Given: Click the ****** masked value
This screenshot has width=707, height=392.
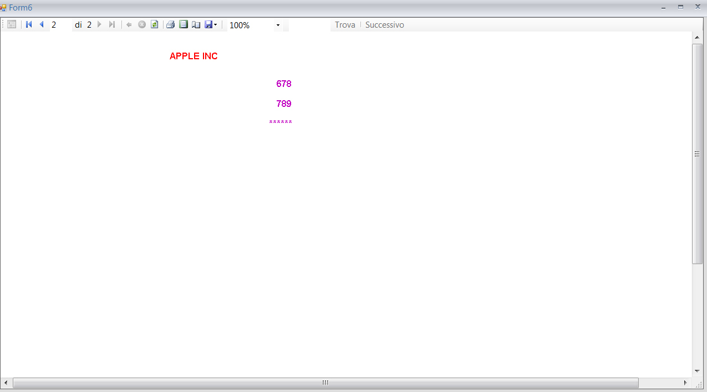Looking at the screenshot, I should pos(281,122).
